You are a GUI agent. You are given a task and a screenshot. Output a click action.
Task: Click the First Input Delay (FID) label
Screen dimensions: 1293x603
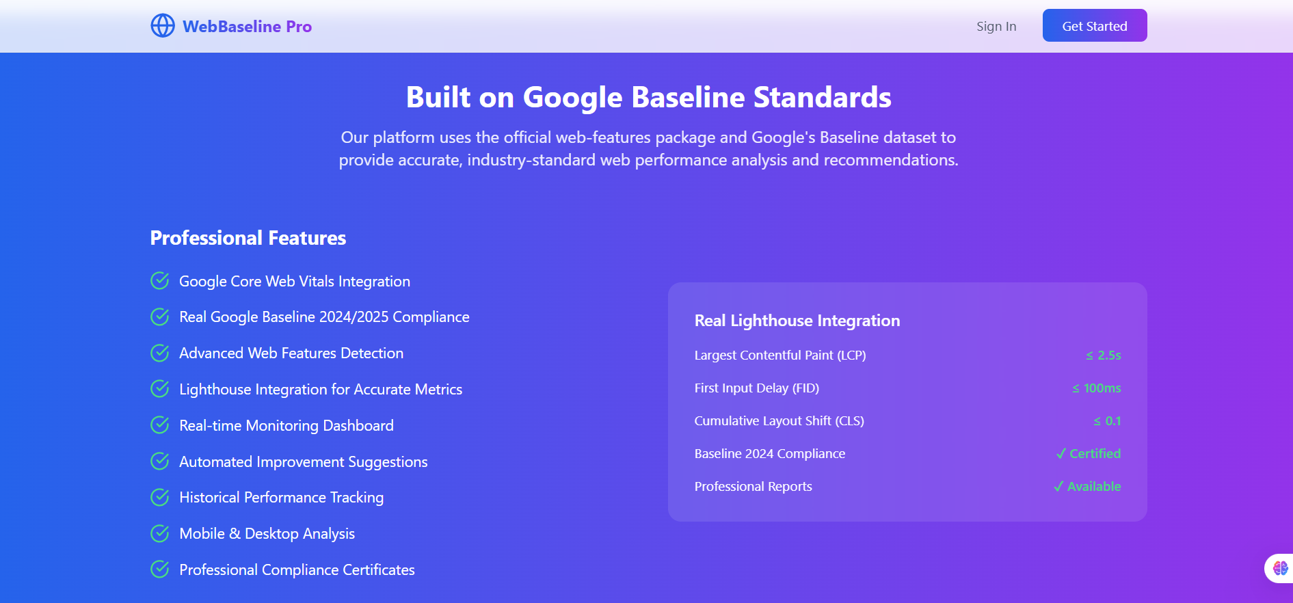pyautogui.click(x=757, y=388)
